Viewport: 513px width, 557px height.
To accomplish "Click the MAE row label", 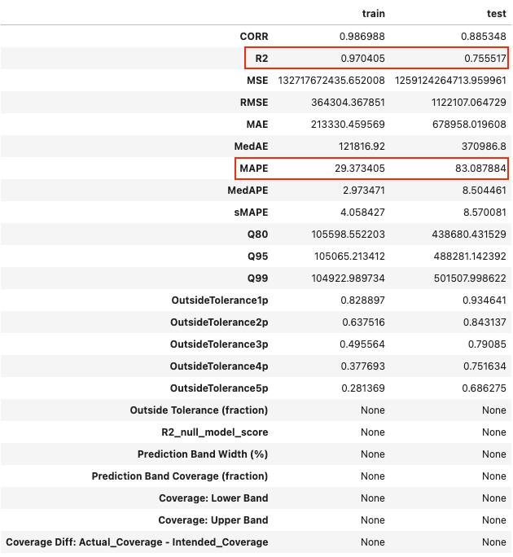I will coord(257,125).
